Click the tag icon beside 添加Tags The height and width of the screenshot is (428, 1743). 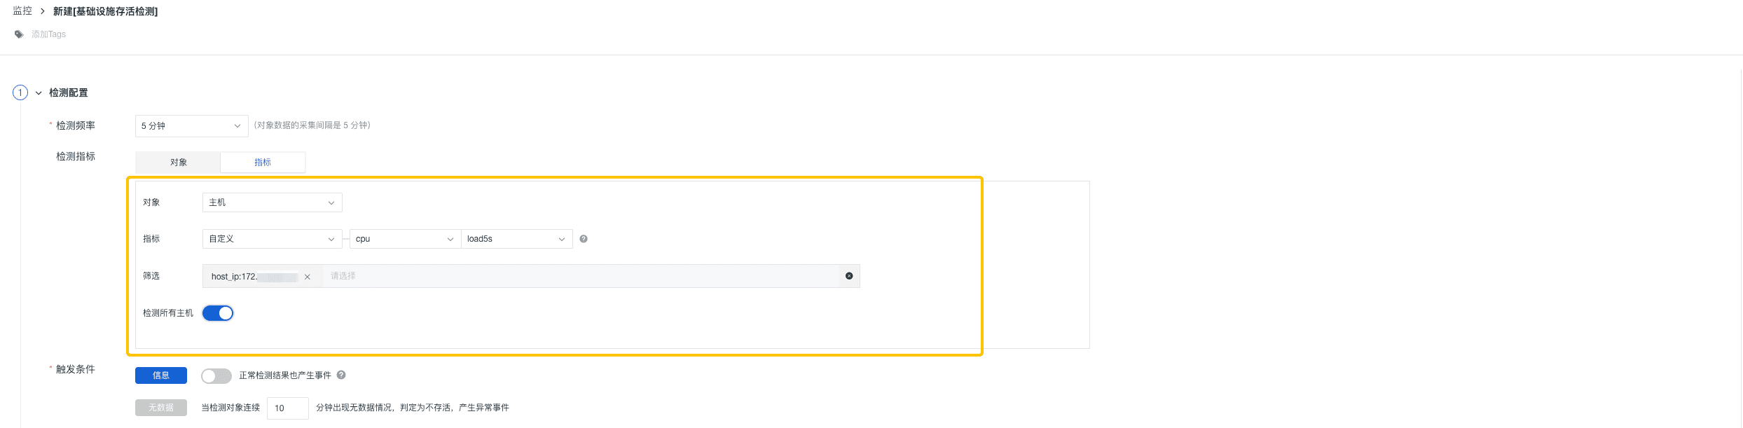pyautogui.click(x=19, y=34)
